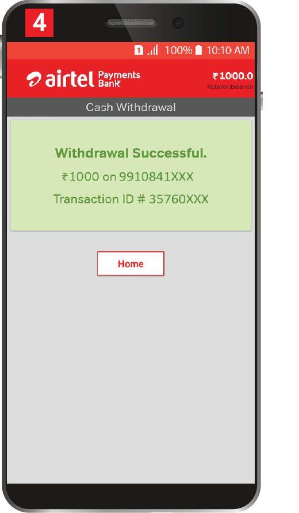This screenshot has height=513, width=299.
Task: Tap the Payments Bank wordmark
Action: coord(119,79)
